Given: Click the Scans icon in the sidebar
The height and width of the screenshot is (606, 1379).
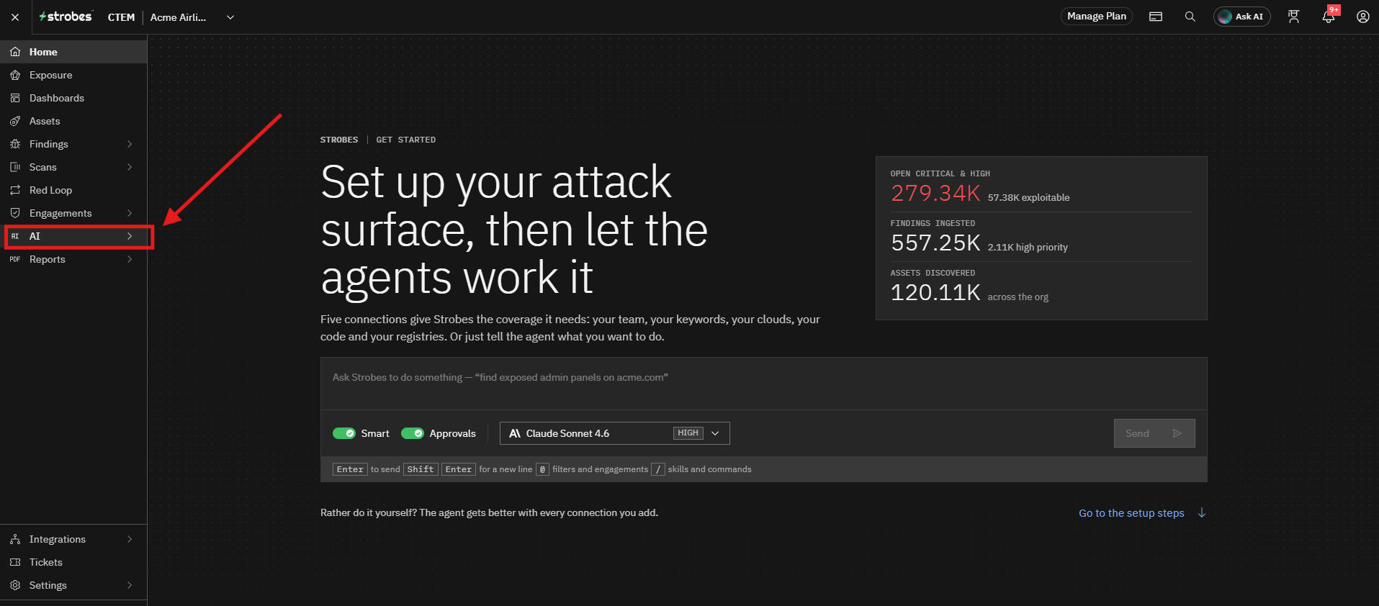Looking at the screenshot, I should point(15,167).
